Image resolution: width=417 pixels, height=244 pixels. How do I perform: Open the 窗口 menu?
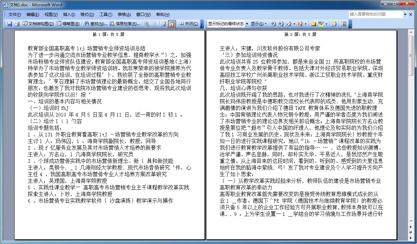click(143, 15)
